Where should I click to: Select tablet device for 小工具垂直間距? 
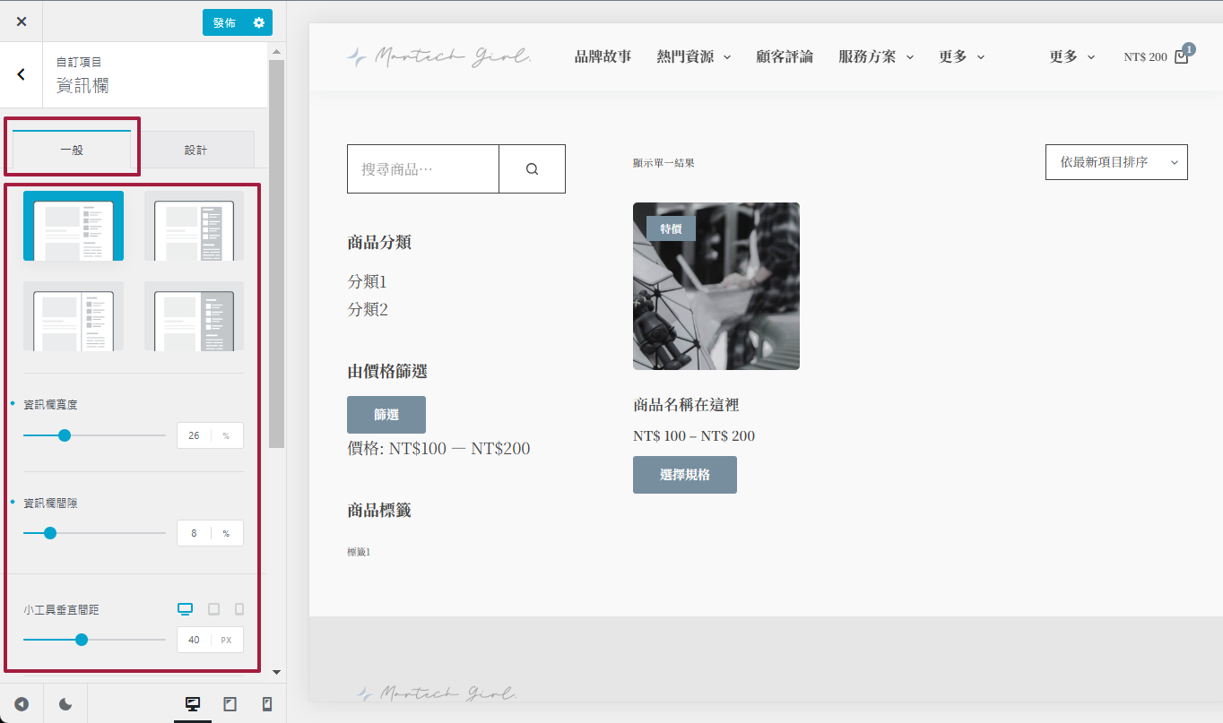tap(213, 609)
